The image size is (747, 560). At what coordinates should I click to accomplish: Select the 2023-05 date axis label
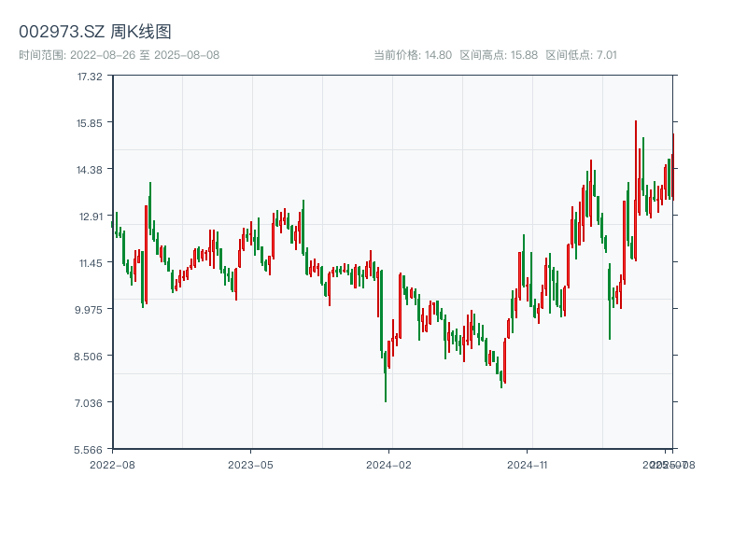coord(250,464)
